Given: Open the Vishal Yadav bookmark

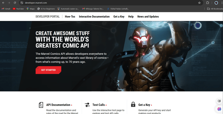Looking at the screenshot, I should click(x=118, y=9).
